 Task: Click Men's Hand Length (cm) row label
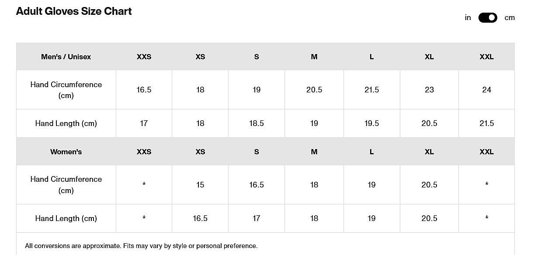pyautogui.click(x=66, y=123)
